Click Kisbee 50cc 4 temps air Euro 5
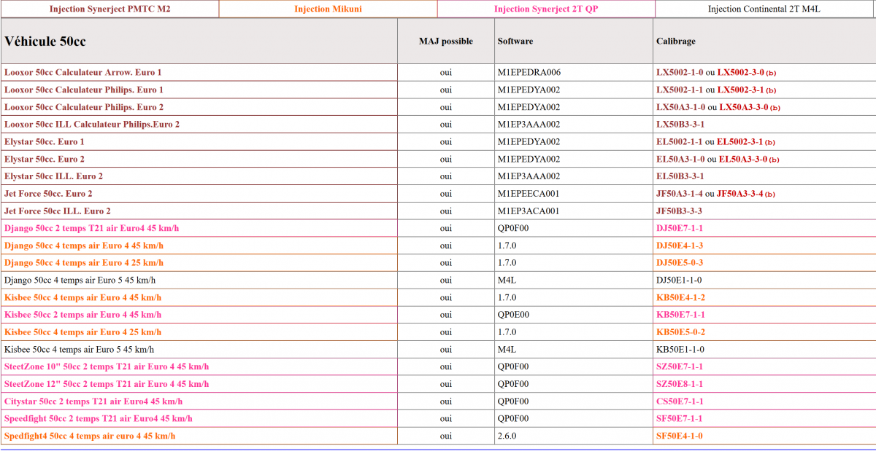Image resolution: width=876 pixels, height=451 pixels. pyautogui.click(x=80, y=349)
